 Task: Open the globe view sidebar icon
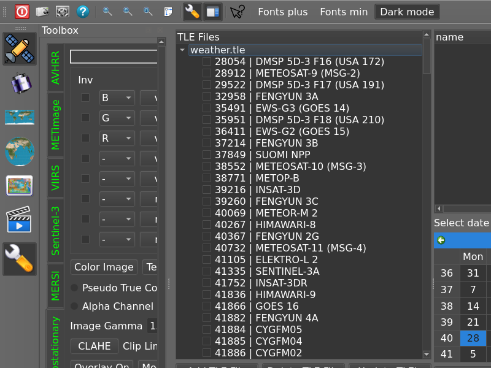coord(20,151)
